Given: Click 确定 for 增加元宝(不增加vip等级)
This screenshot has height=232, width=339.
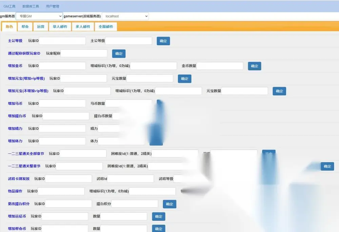Looking at the screenshot, I should 279,91.
